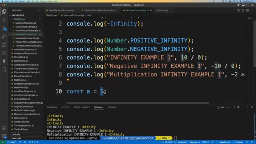Open editor more actions ellipsis
This screenshot has width=256, height=144.
click(x=252, y=10)
